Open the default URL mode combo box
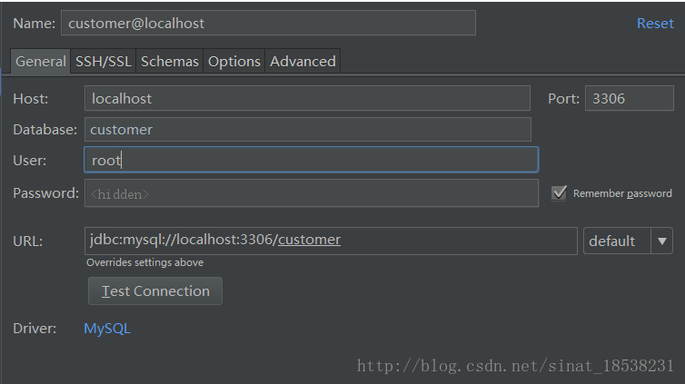 [628, 241]
